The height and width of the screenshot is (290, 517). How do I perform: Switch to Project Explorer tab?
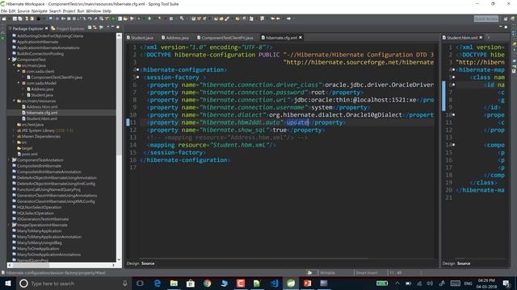point(68,29)
